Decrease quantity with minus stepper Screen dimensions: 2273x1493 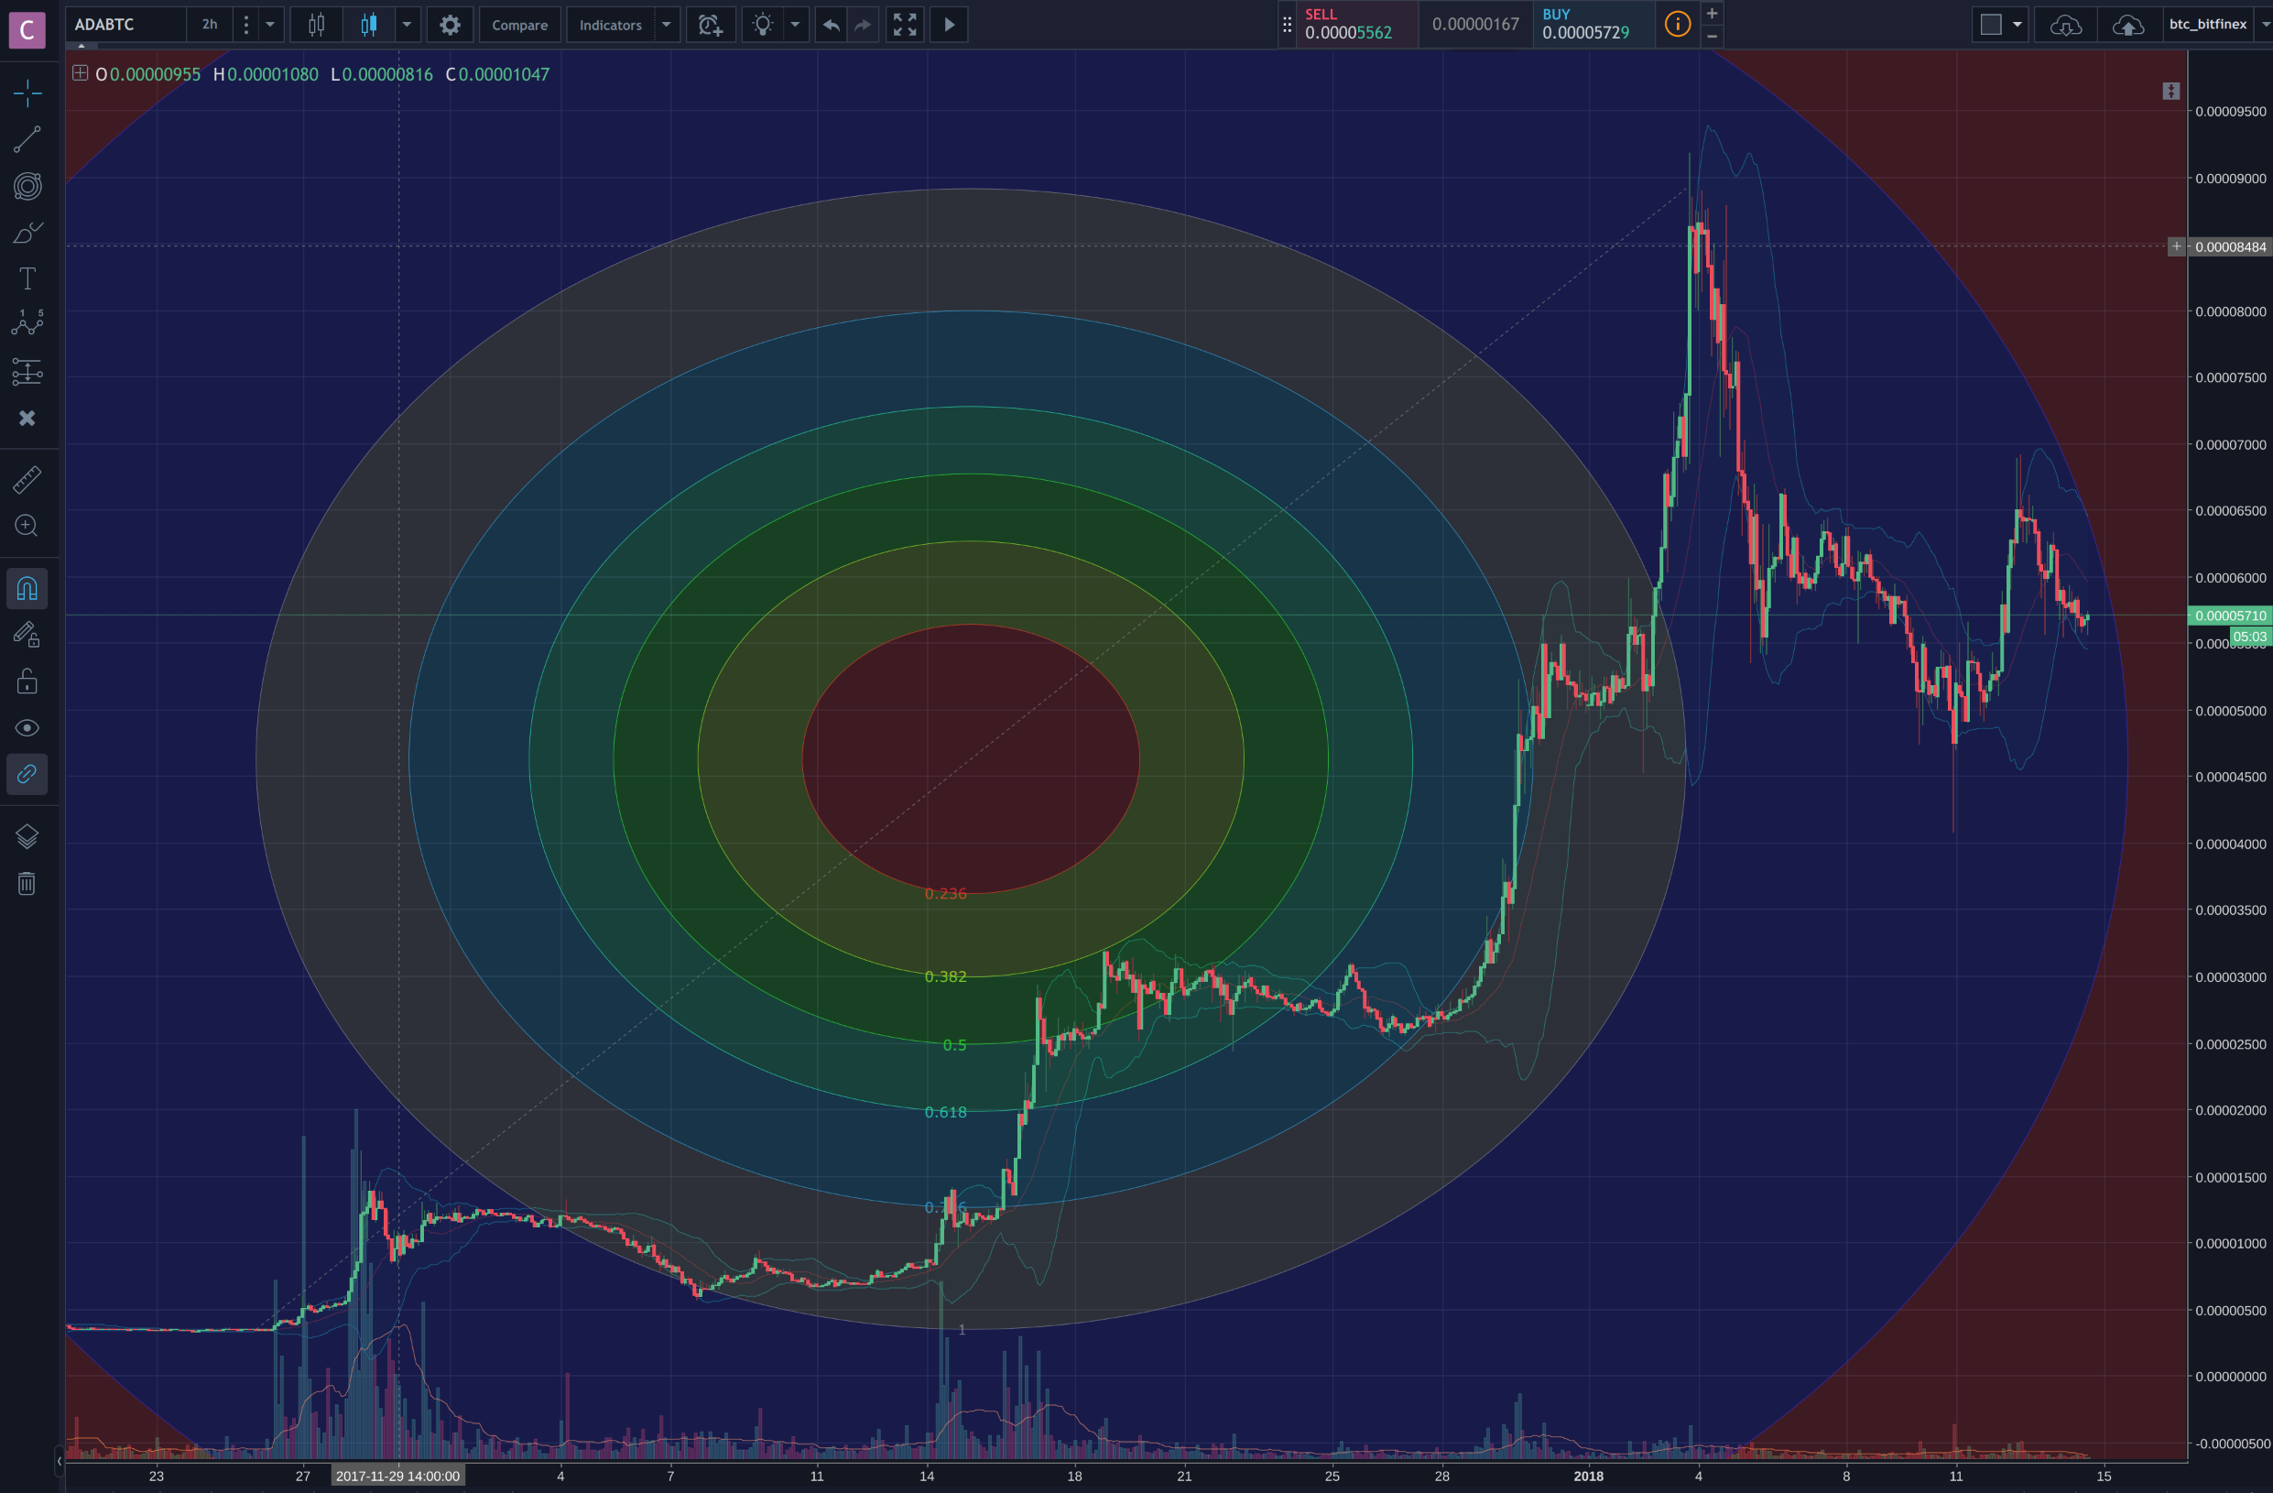1713,36
